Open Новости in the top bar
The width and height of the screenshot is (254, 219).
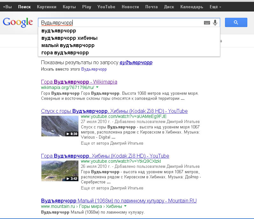(x=130, y=7)
